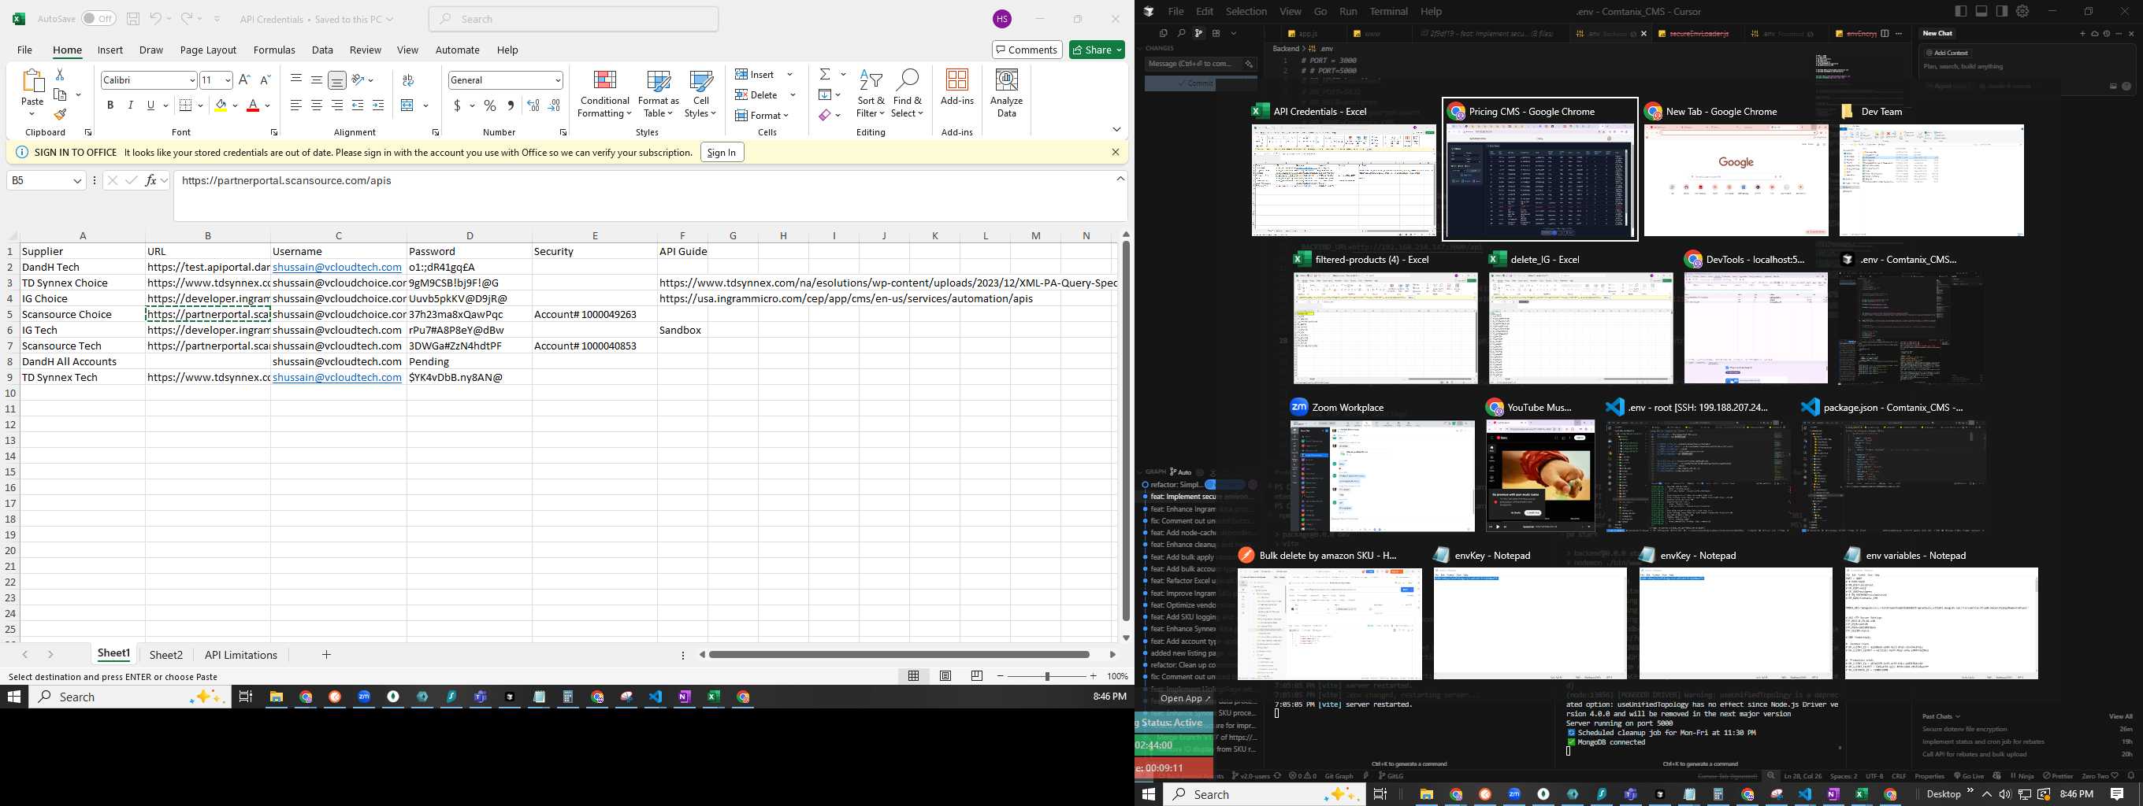This screenshot has width=2143, height=806.
Task: Toggle Align Right in Alignment group
Action: tap(337, 105)
